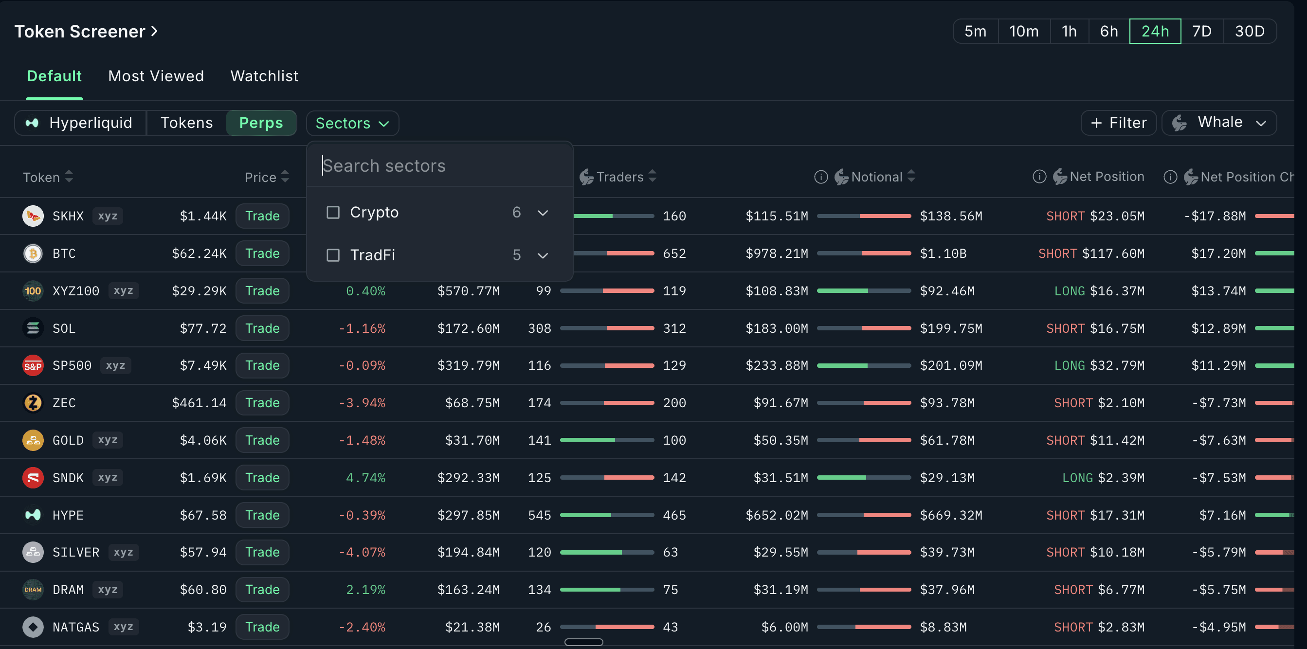Click info icon beside Net Position Change column
The width and height of the screenshot is (1307, 649).
click(x=1170, y=177)
